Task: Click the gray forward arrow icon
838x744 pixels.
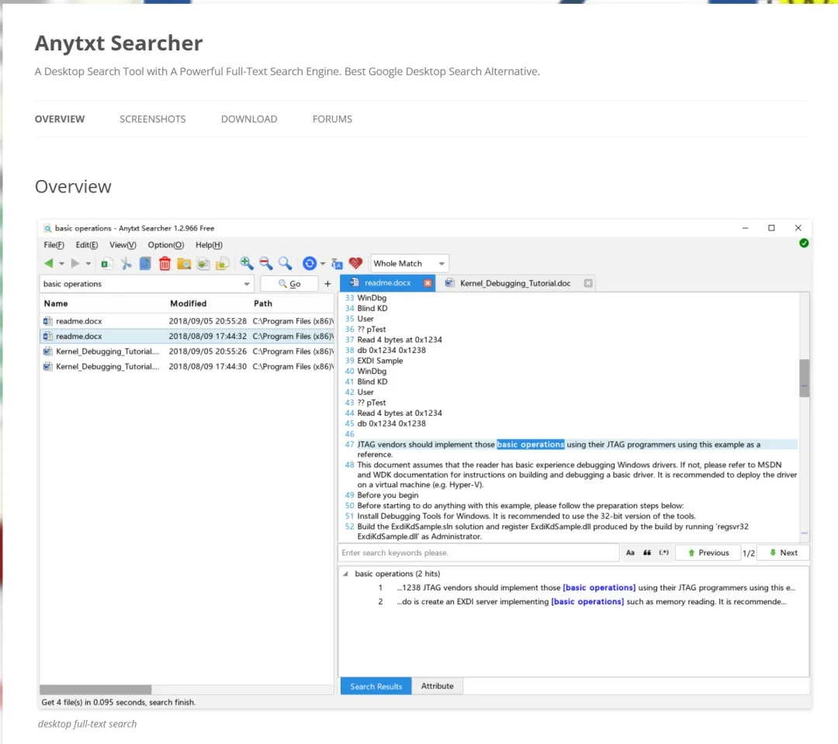Action: point(75,263)
